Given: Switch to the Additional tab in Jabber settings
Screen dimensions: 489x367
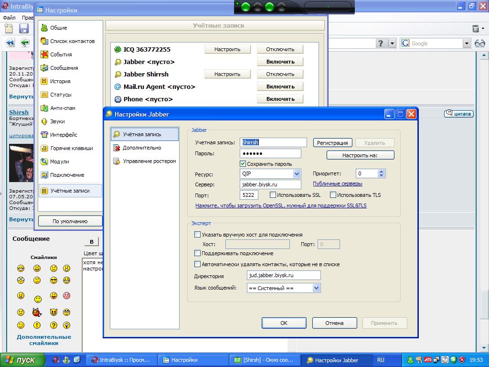Looking at the screenshot, I should point(141,148).
